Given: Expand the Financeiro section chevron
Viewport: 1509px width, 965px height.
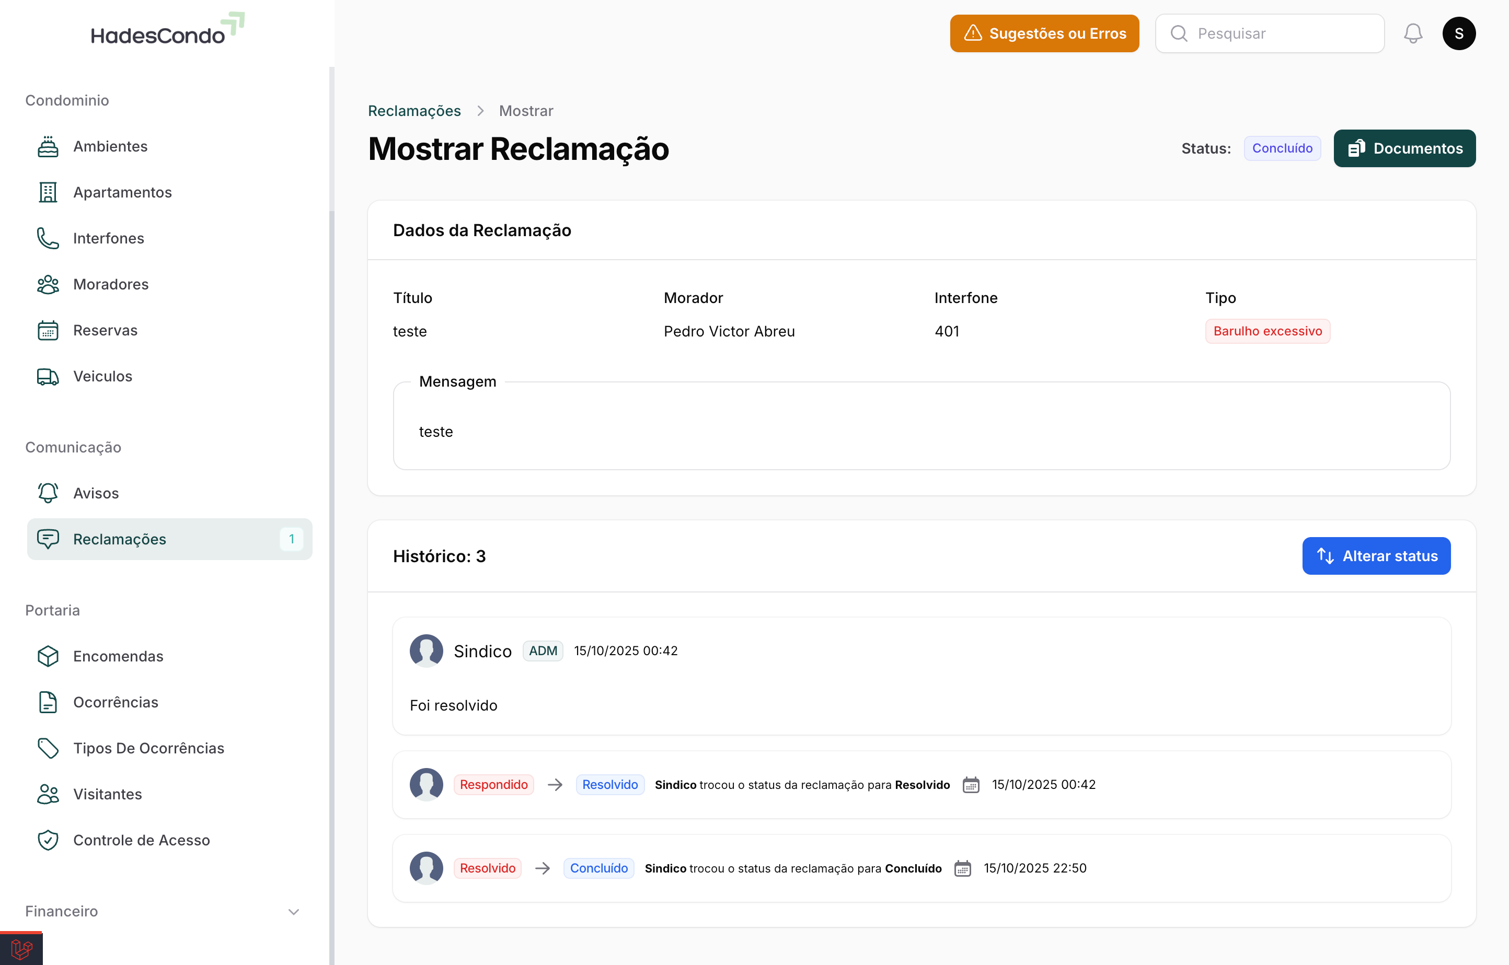Looking at the screenshot, I should click(x=293, y=911).
